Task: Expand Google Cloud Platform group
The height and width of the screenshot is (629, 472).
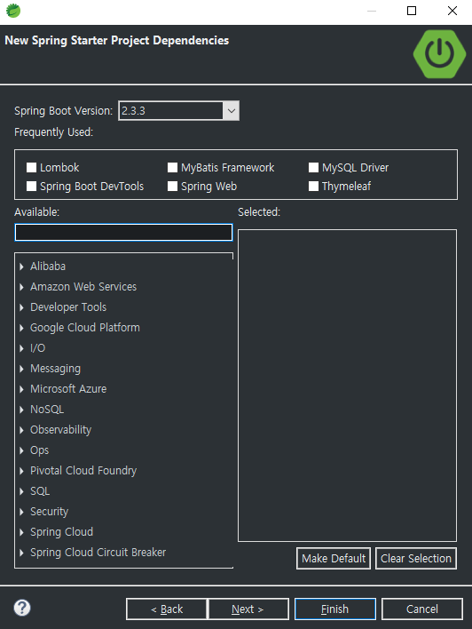Action: (21, 328)
